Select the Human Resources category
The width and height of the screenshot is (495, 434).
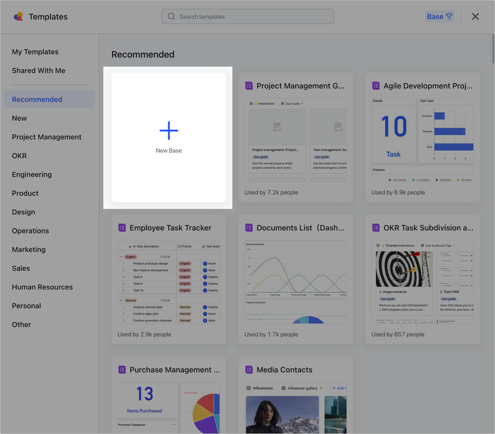click(x=42, y=287)
